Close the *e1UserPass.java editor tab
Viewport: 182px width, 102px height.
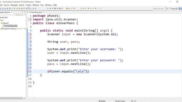coord(44,12)
